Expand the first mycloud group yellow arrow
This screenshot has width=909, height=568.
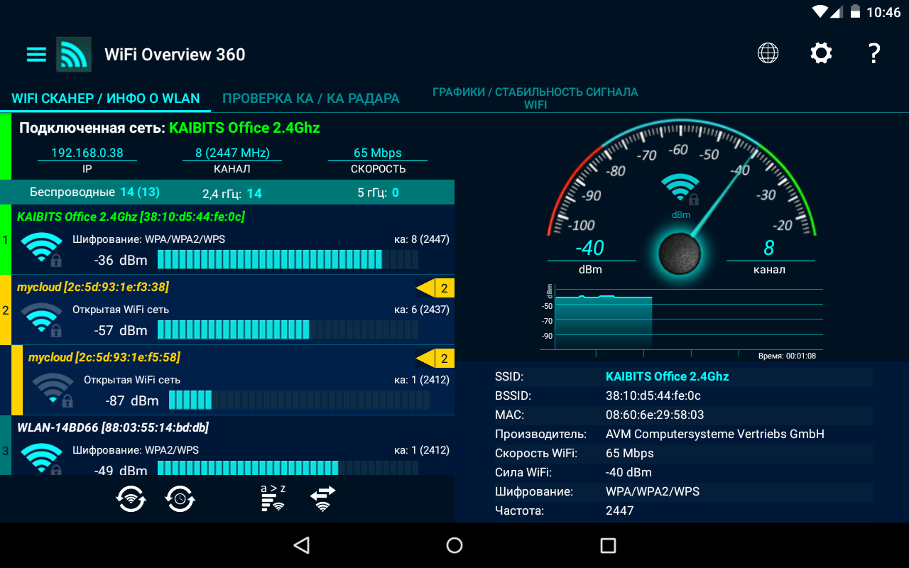[435, 288]
